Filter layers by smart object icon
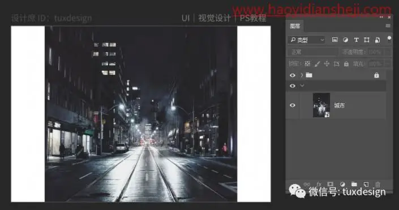This screenshot has height=210, width=399. 377,40
